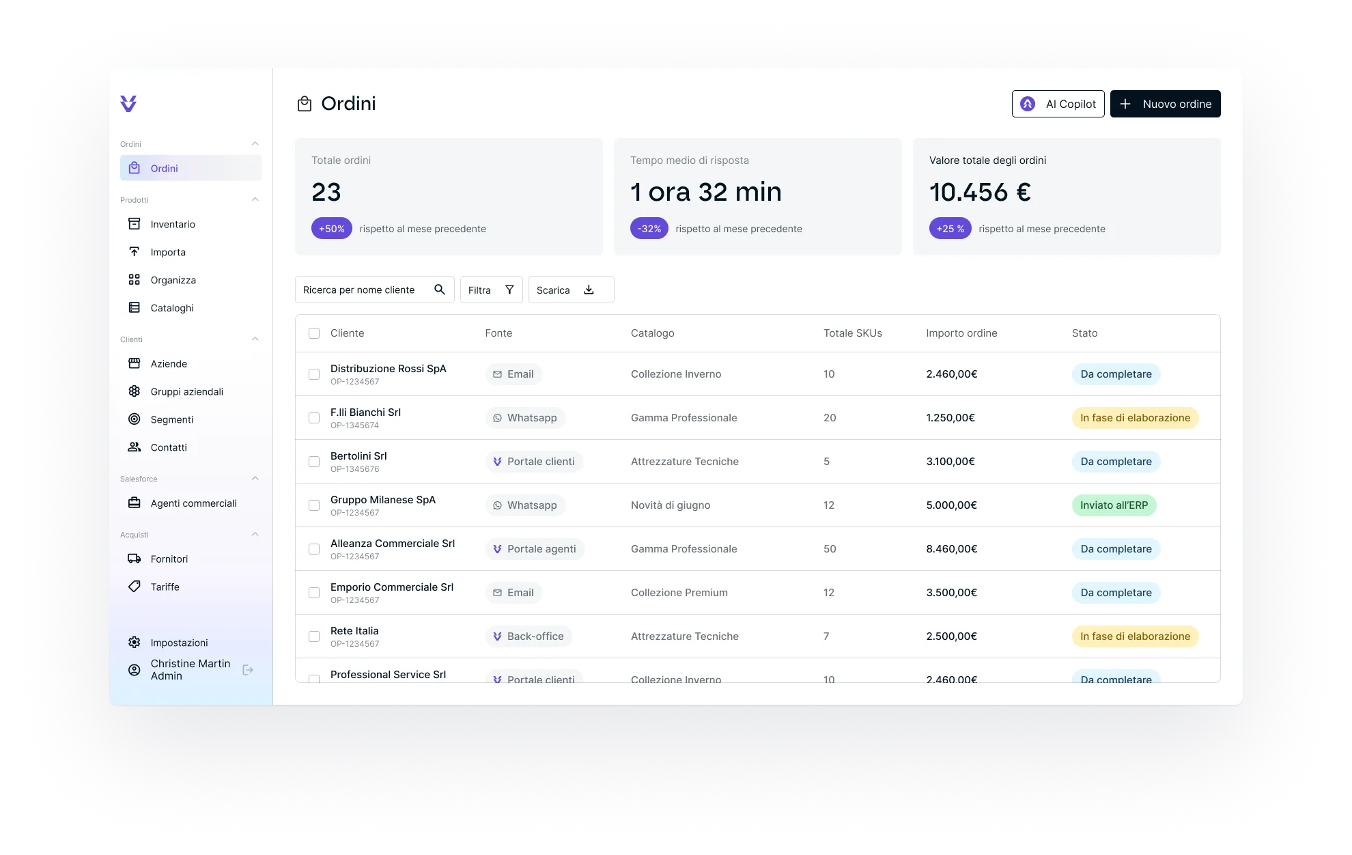Click the Inventario archive icon
The width and height of the screenshot is (1352, 855).
(x=135, y=224)
